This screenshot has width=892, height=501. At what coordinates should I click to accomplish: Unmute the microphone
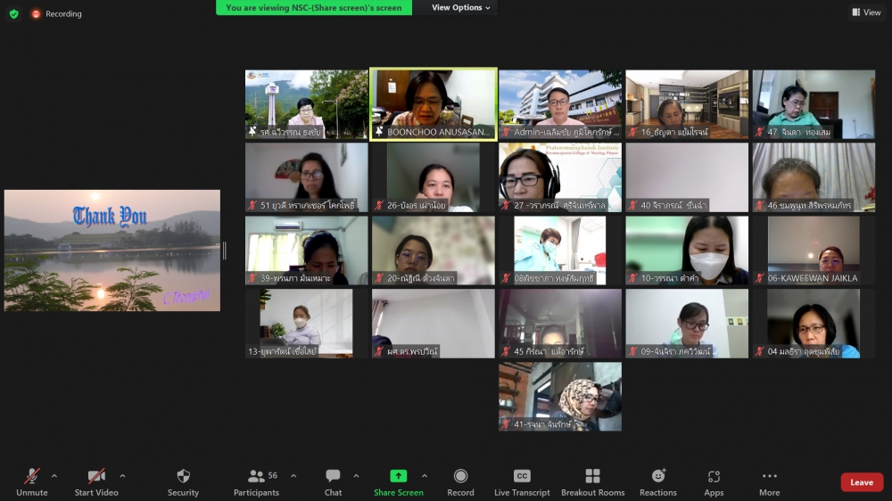click(x=31, y=477)
